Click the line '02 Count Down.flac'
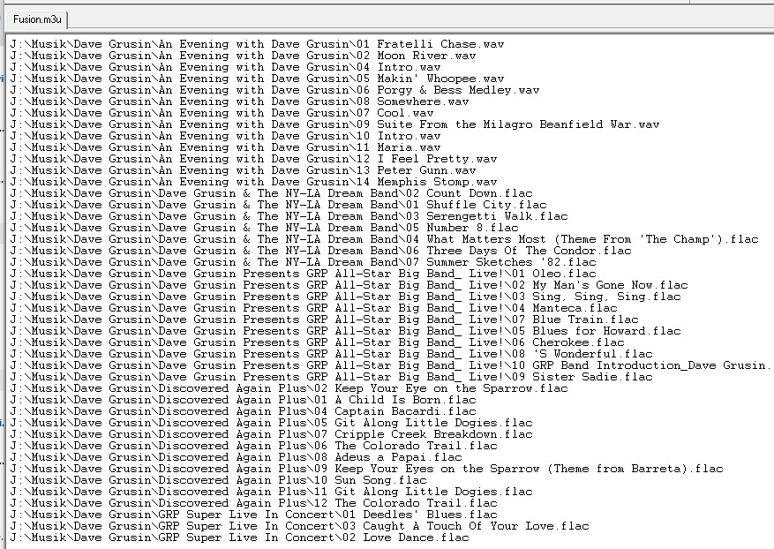This screenshot has height=549, width=774. pos(271,193)
